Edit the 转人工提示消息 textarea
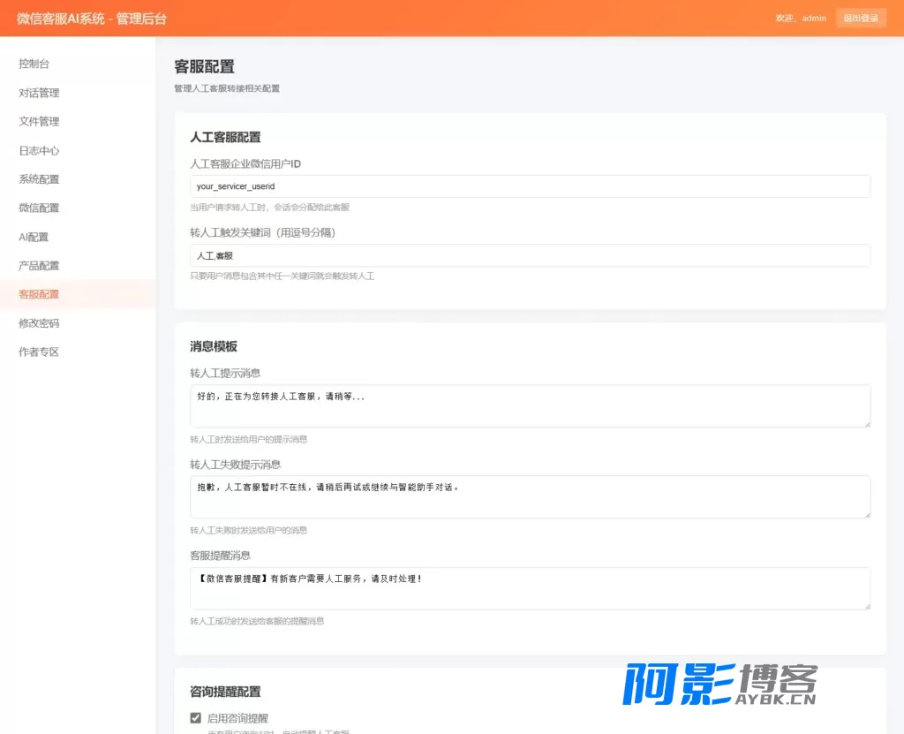This screenshot has height=734, width=904. point(530,406)
